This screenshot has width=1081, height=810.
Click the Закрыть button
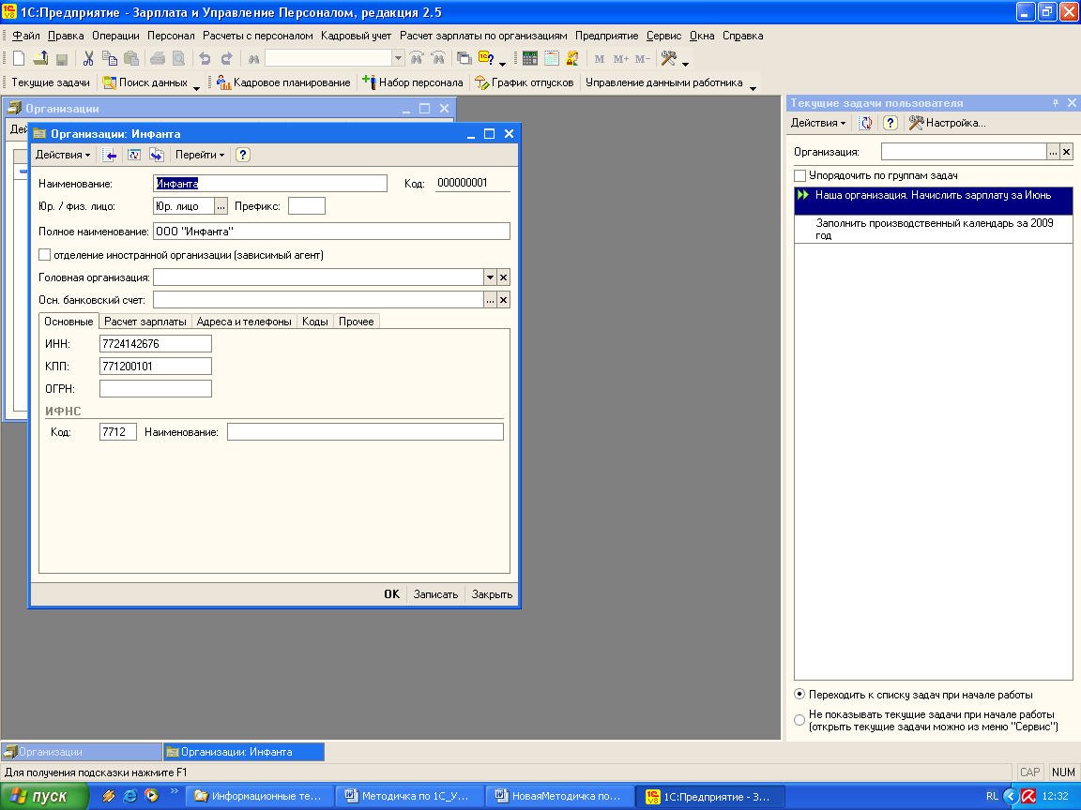click(x=492, y=594)
